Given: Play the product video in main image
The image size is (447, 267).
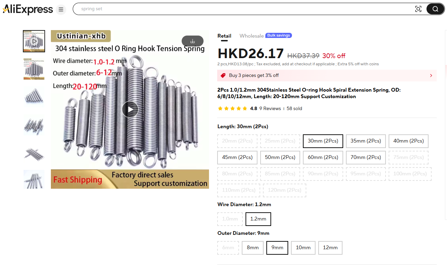Looking at the screenshot, I should (x=130, y=109).
